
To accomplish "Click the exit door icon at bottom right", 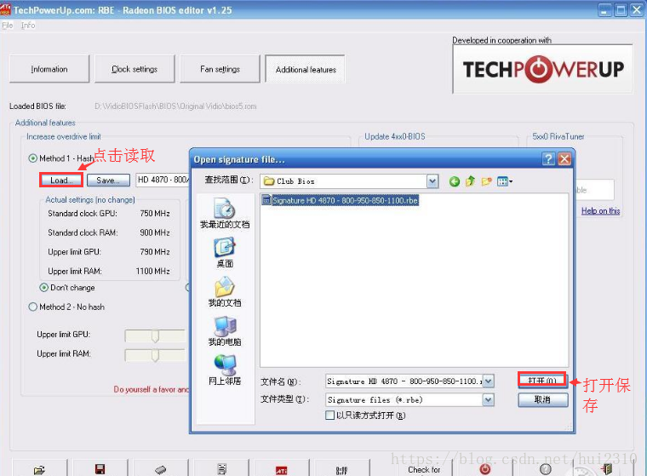I will [x=606, y=469].
